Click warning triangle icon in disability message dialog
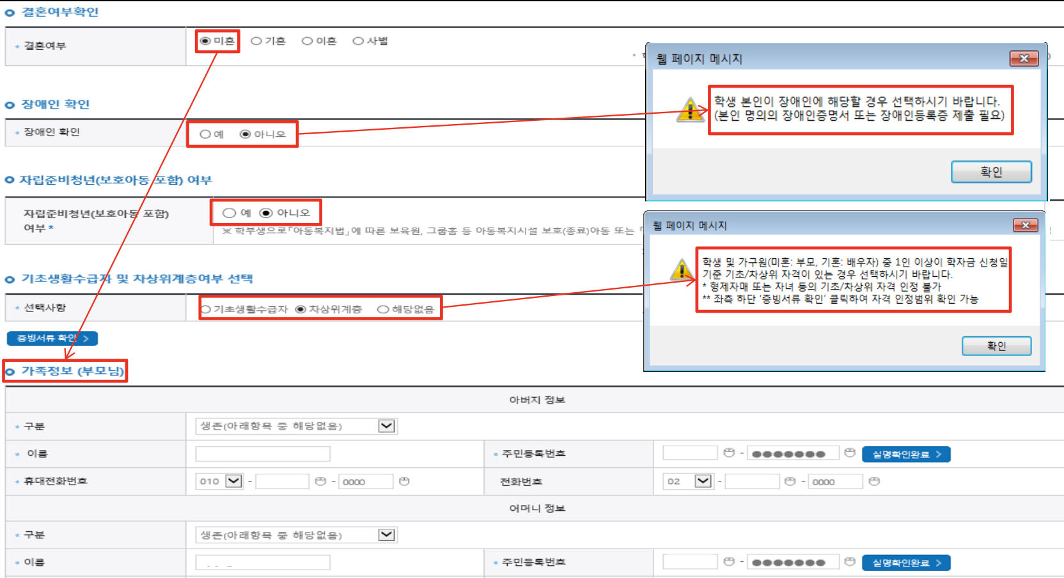 coord(689,110)
